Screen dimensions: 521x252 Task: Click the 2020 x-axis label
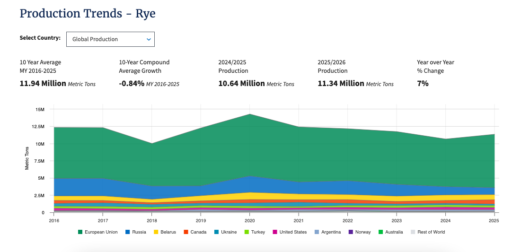(249, 220)
